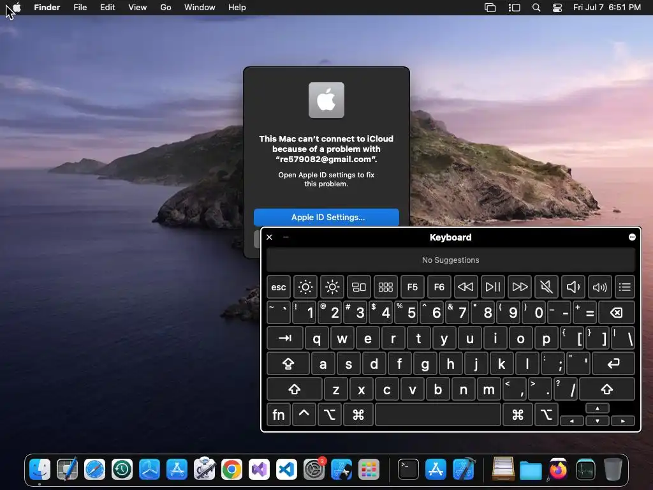Open Spotlight search in the menu bar
The height and width of the screenshot is (490, 653).
click(536, 8)
